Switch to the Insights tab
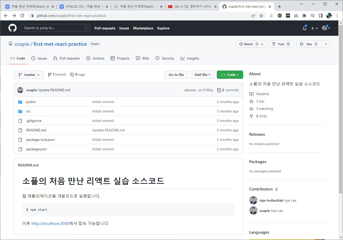The width and height of the screenshot is (343, 240). pos(190,58)
